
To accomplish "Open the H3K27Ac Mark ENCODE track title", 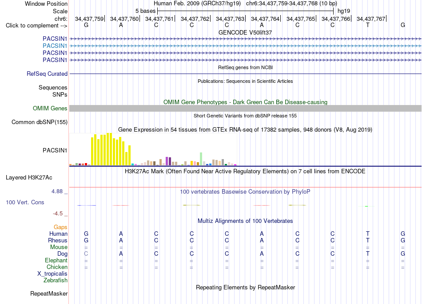I will 245,171.
